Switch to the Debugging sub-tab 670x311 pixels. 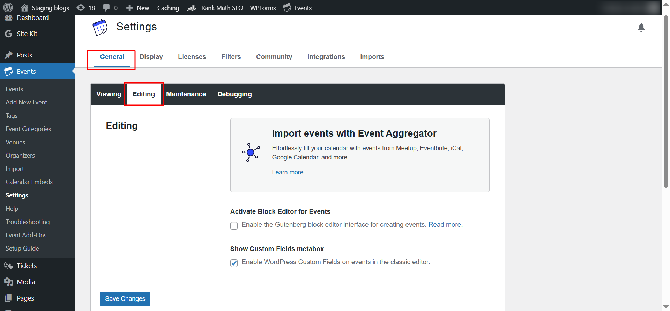[x=234, y=94]
